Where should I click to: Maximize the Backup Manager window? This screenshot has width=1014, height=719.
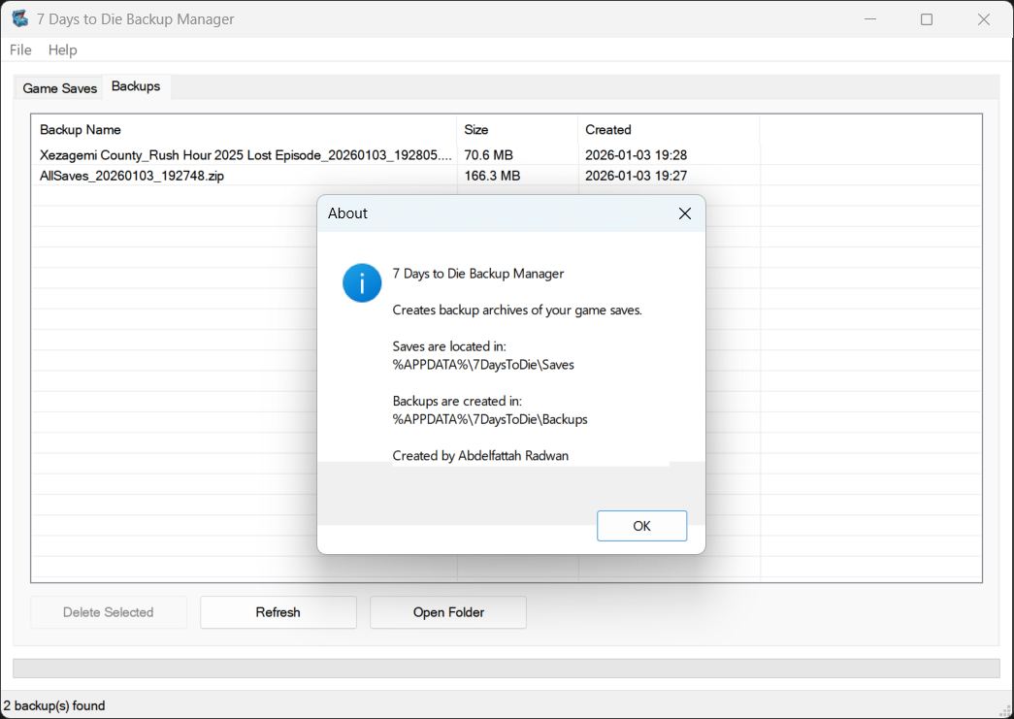927,19
